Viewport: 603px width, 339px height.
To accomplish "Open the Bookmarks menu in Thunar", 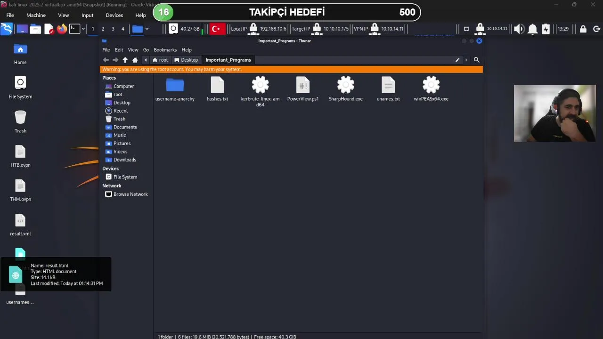I will tap(165, 50).
